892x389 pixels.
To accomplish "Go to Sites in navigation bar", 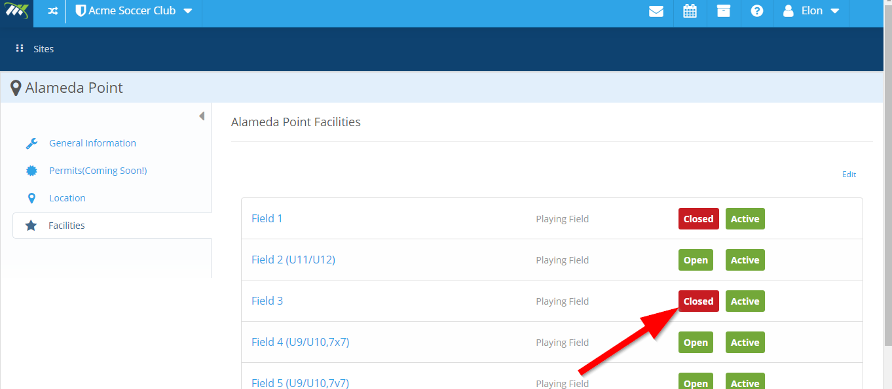I will [x=44, y=49].
